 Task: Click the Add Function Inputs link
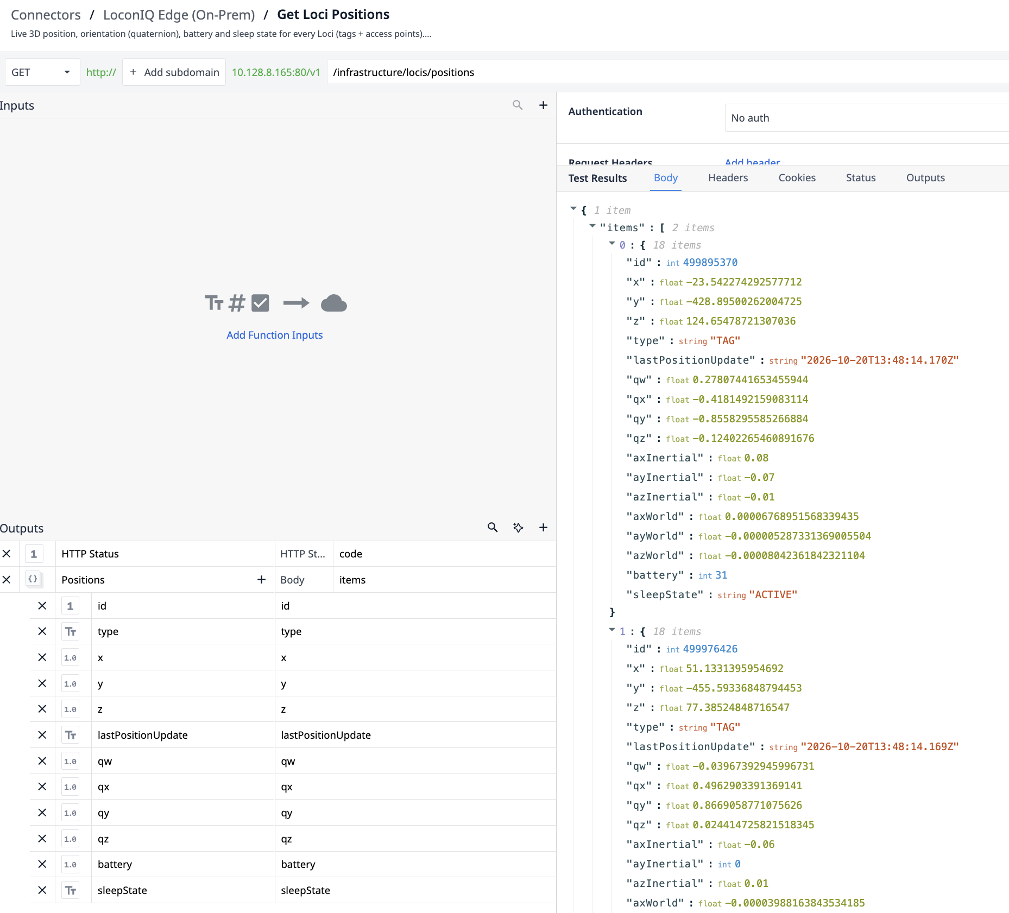coord(275,335)
